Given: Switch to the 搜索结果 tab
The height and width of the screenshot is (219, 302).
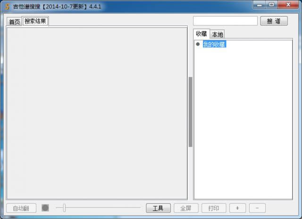Looking at the screenshot, I should [x=35, y=21].
